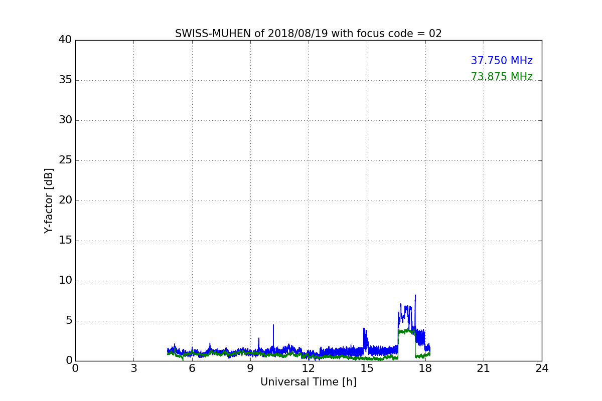Click the x-axis tick label 6
This screenshot has width=602, height=401.
(x=192, y=368)
